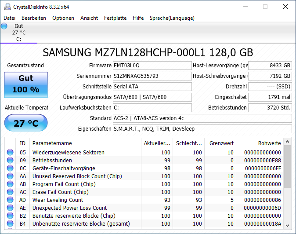Select the Erase Fail Count (Chip) name

61,192
